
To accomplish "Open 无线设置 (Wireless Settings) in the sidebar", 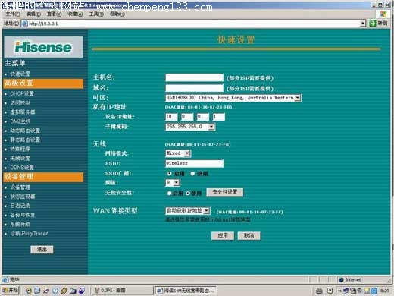I will pos(20,159).
